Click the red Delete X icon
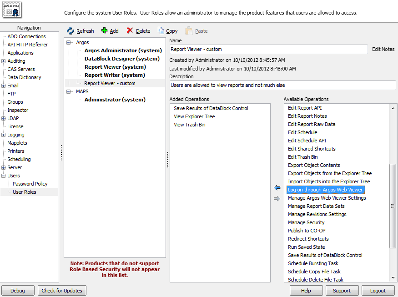Viewport: 398px width, 297px height. click(130, 31)
